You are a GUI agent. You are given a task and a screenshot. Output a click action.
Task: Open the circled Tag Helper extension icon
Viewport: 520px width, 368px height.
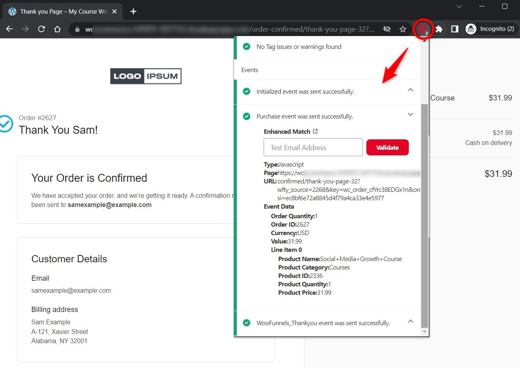click(422, 28)
